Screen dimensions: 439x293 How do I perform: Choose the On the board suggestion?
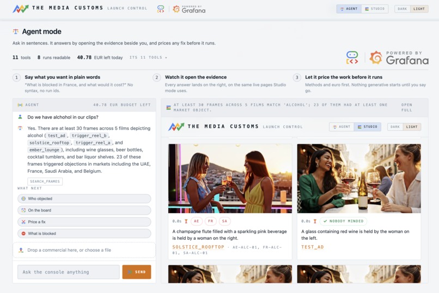(x=84, y=210)
